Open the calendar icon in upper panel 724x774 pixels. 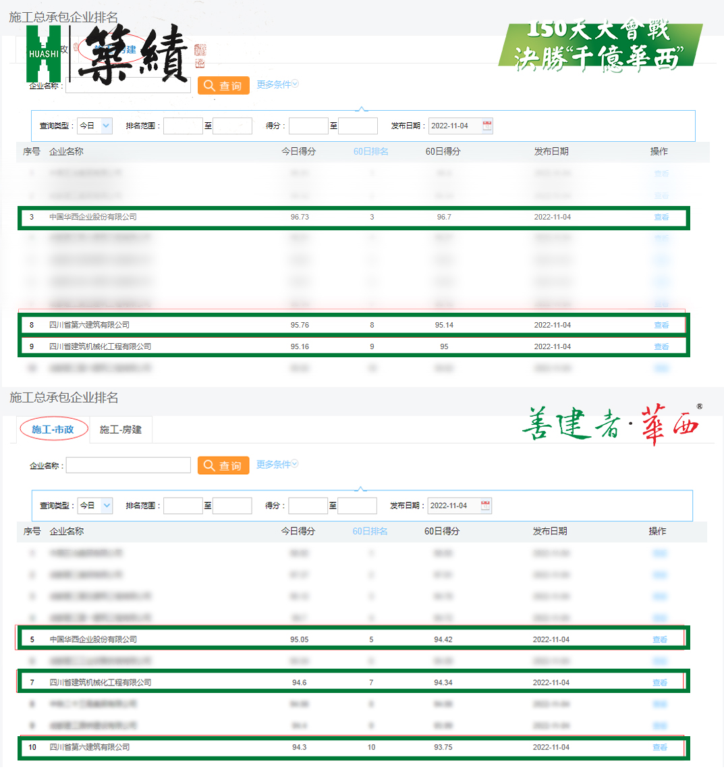(x=487, y=126)
